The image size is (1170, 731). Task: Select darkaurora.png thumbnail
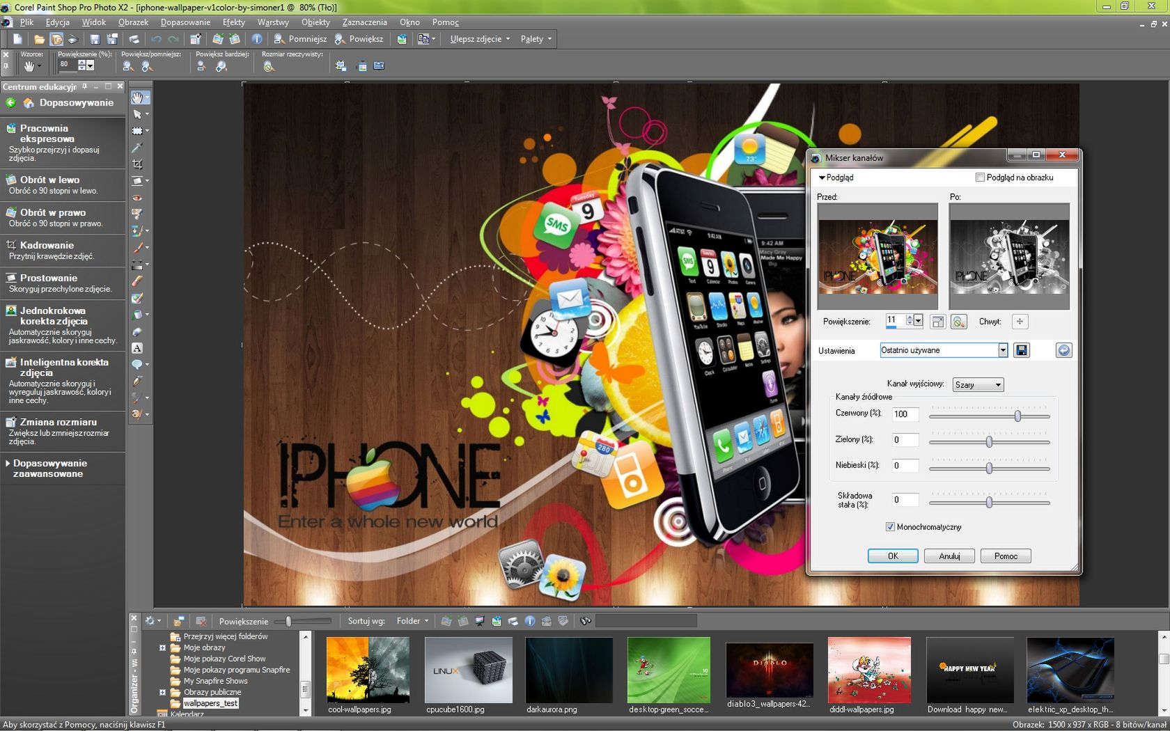click(569, 670)
